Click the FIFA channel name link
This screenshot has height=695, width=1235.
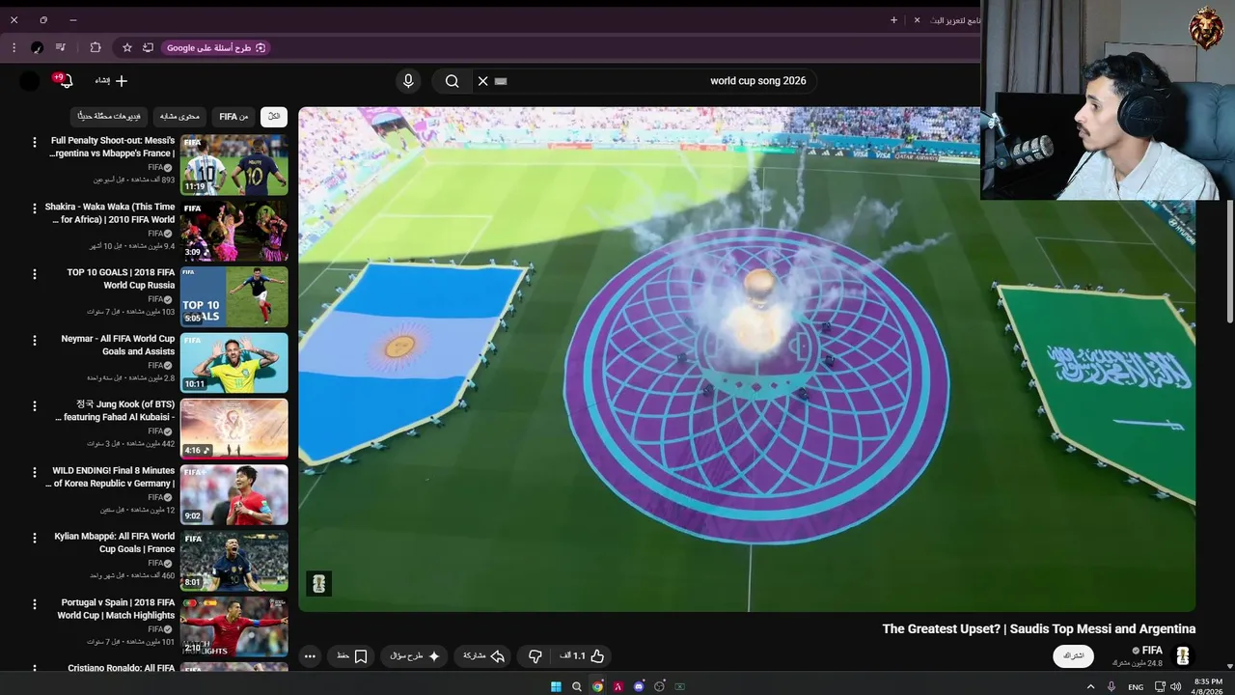pyautogui.click(x=1152, y=651)
